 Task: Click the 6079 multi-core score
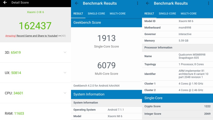click(x=106, y=65)
